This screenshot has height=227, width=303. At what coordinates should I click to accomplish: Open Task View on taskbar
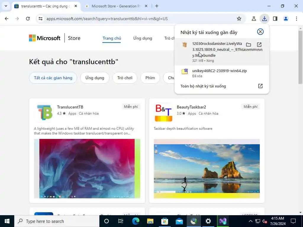tap(121, 221)
